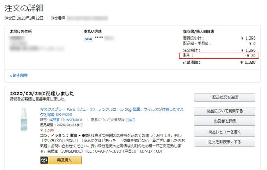The height and width of the screenshot is (170, 267).
Task: Open the マスクスプレー Puna product title link
Action: [112, 112]
